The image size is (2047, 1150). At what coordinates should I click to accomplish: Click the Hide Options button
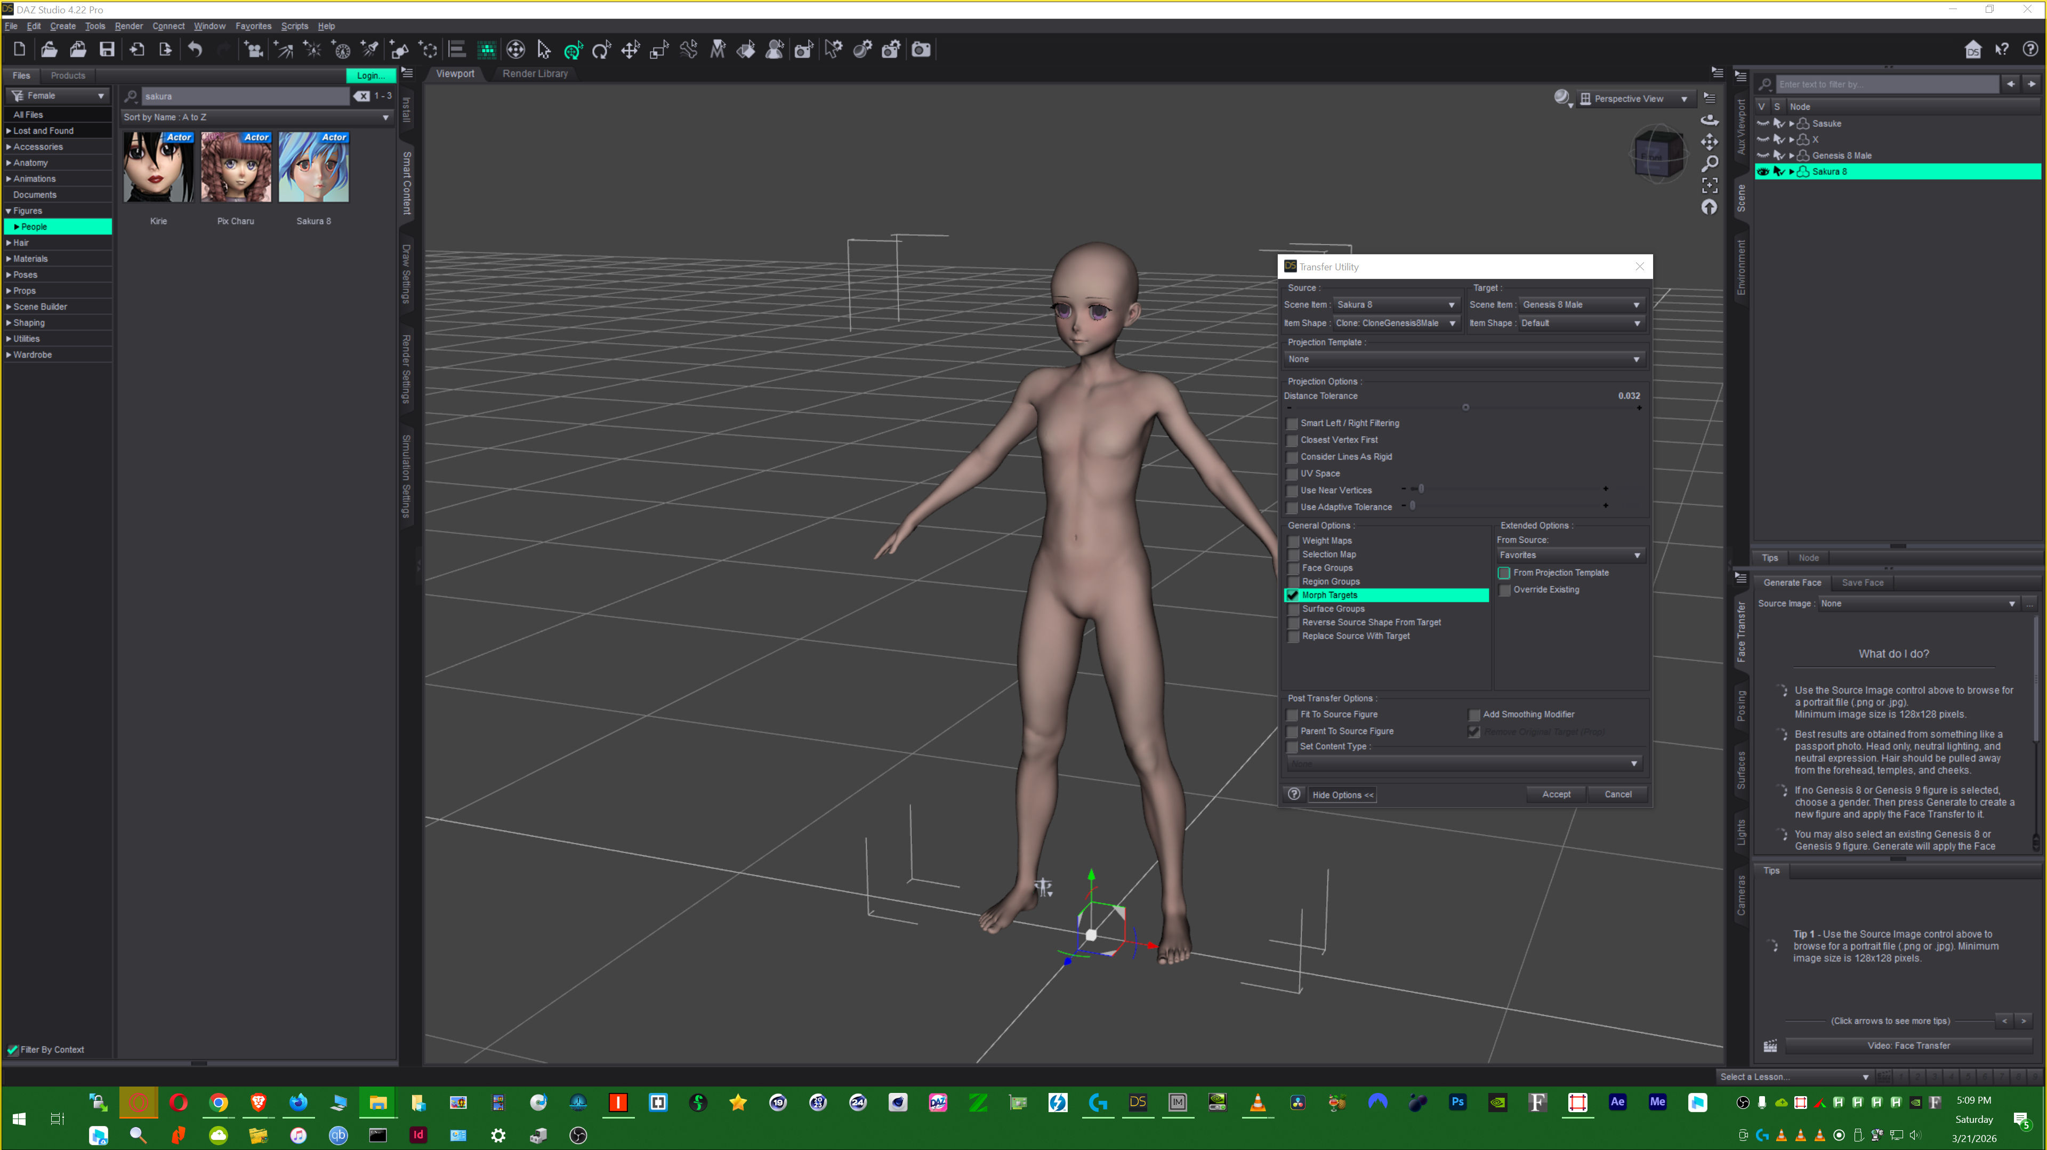(x=1342, y=795)
